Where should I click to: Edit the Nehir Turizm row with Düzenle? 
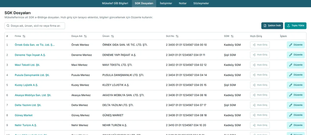tap(296, 125)
